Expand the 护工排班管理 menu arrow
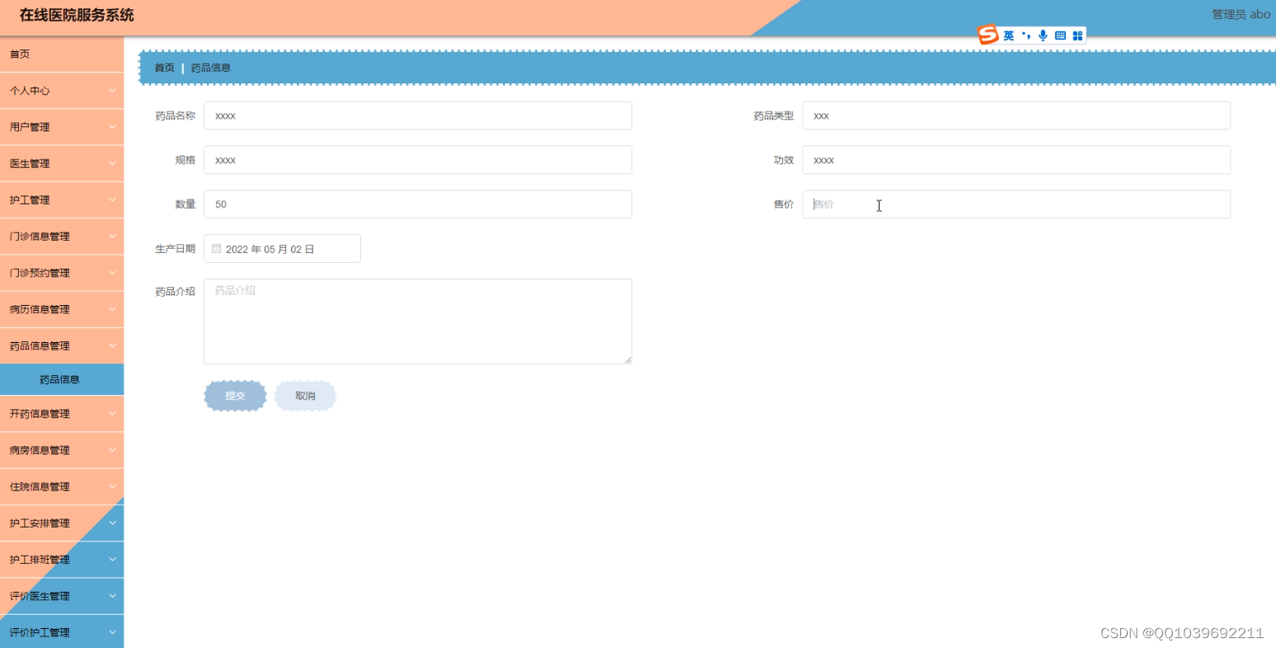This screenshot has height=648, width=1276. click(112, 559)
